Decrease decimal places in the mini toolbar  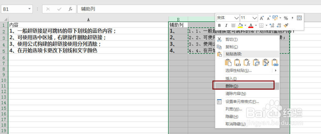[279, 26]
